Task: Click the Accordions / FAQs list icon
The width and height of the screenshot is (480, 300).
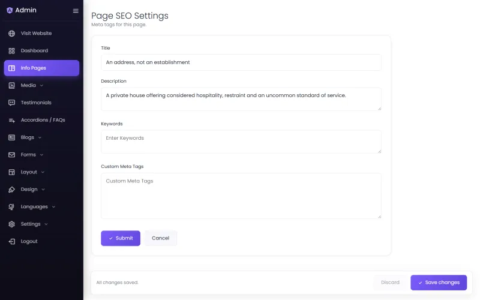Action: [x=11, y=121]
